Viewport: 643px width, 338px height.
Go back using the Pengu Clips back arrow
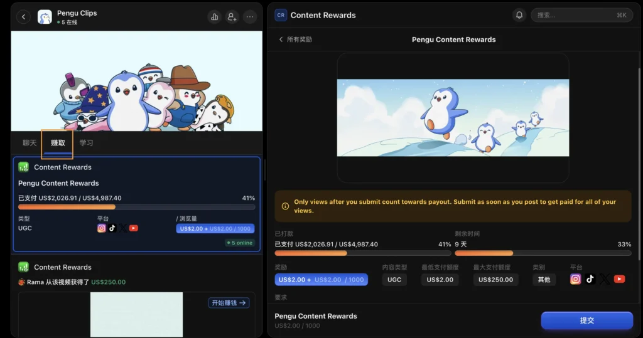point(23,17)
